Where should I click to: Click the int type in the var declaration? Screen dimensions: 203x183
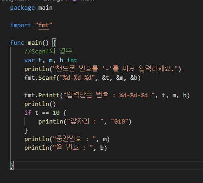72,60
